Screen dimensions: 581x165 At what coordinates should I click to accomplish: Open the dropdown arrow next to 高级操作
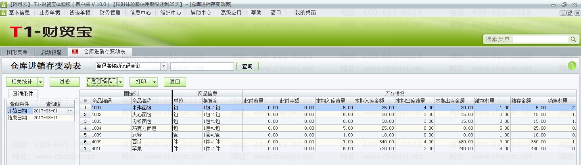(x=120, y=82)
